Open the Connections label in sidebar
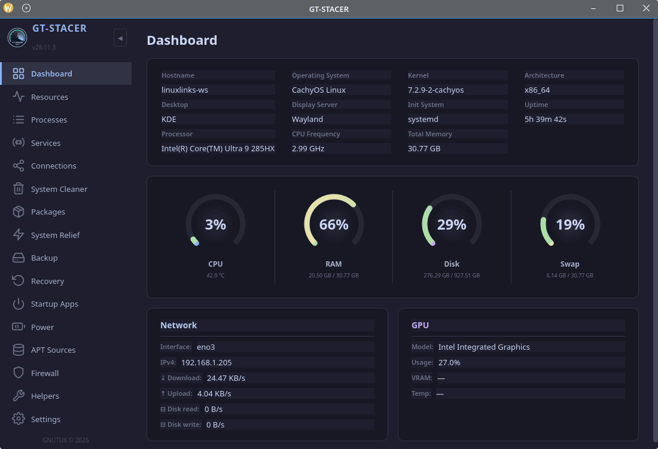Viewport: 658px width, 449px height. point(54,166)
